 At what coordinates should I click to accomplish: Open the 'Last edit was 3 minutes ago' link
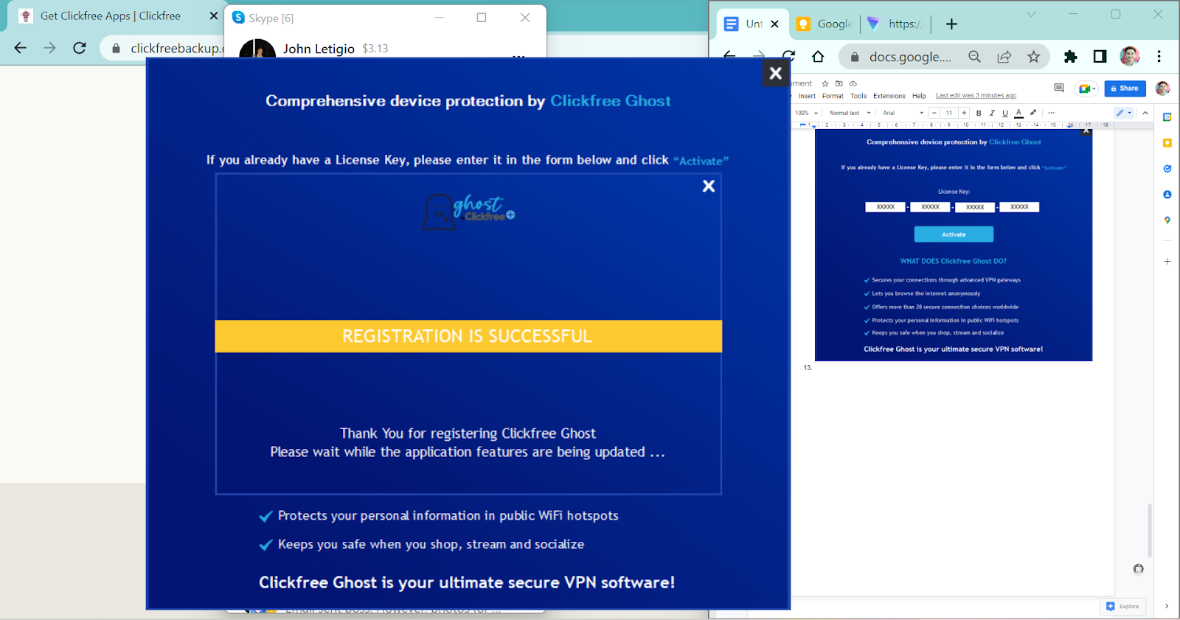click(976, 96)
